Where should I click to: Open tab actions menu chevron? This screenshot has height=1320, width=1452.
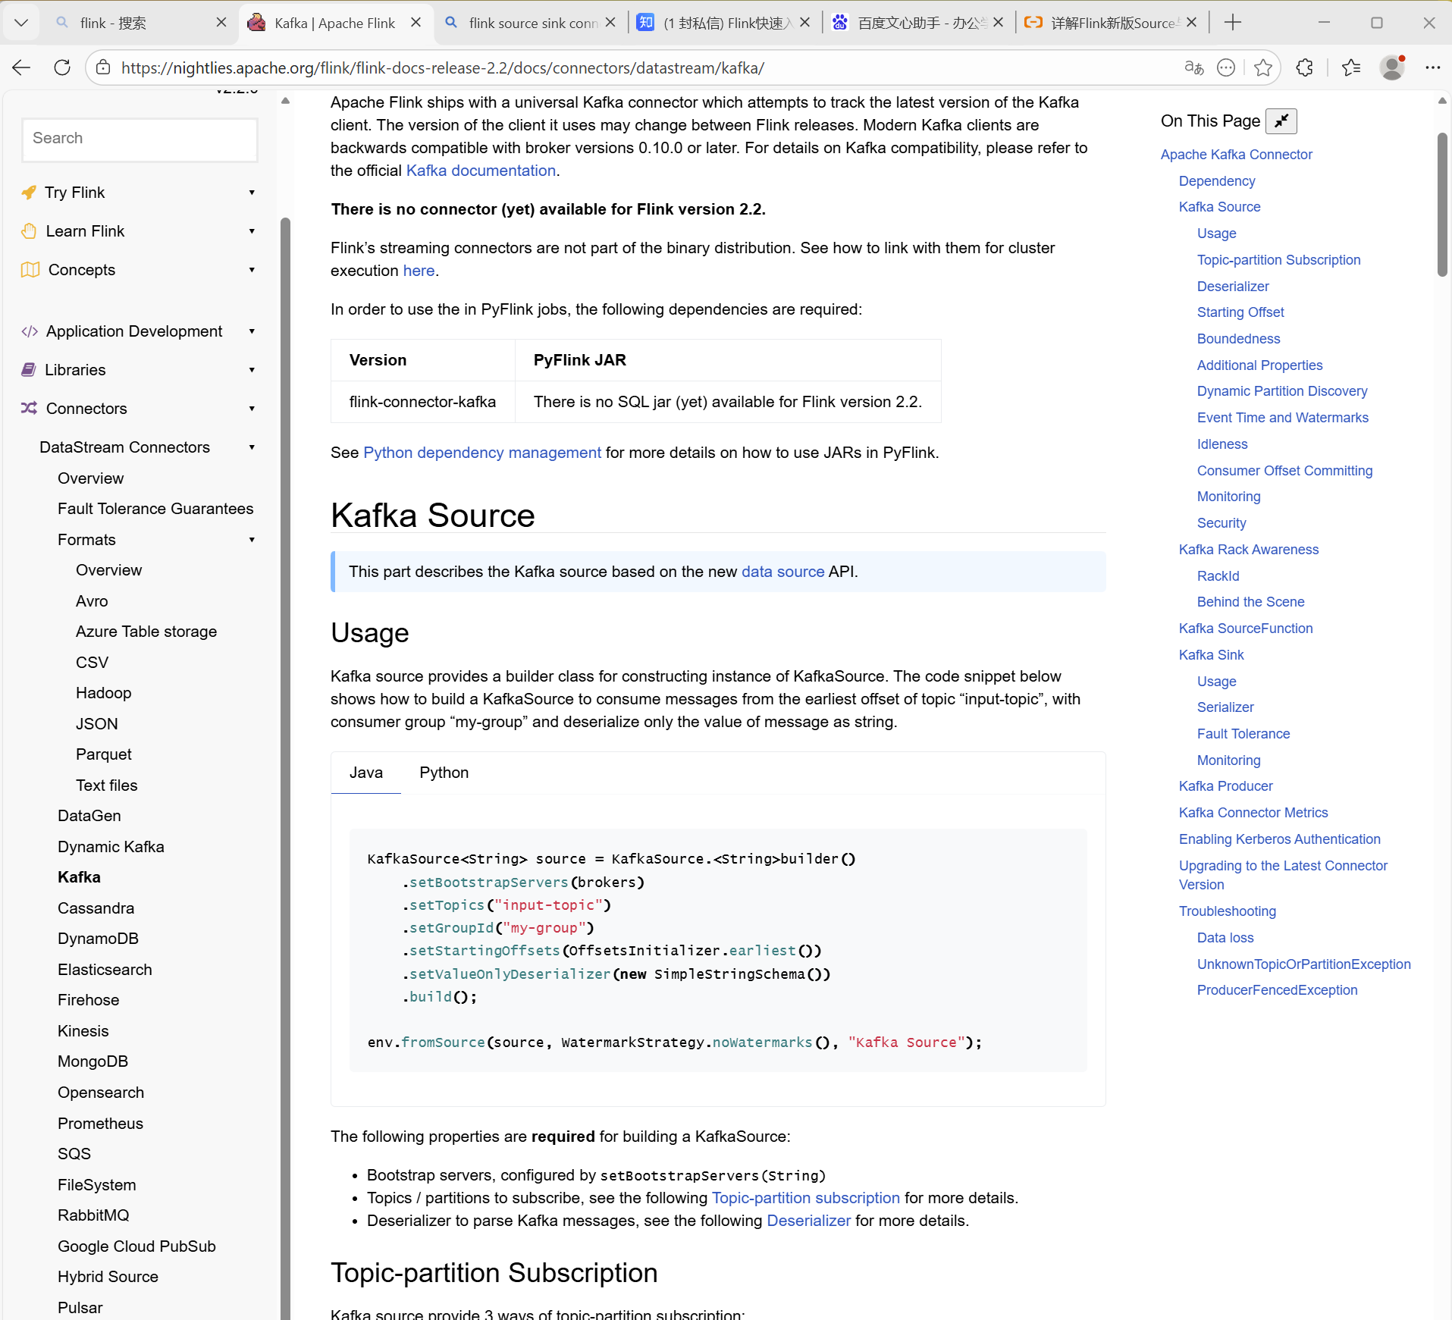tap(21, 23)
